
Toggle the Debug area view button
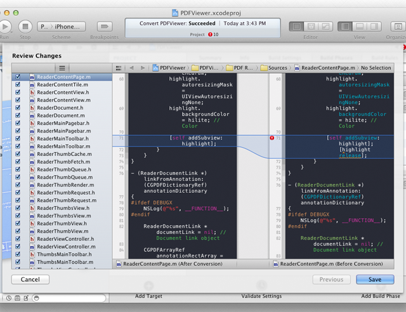(x=360, y=27)
